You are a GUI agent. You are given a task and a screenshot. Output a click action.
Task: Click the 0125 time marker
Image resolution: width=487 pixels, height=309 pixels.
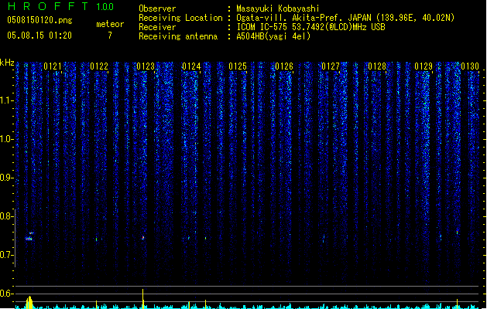pyautogui.click(x=238, y=66)
